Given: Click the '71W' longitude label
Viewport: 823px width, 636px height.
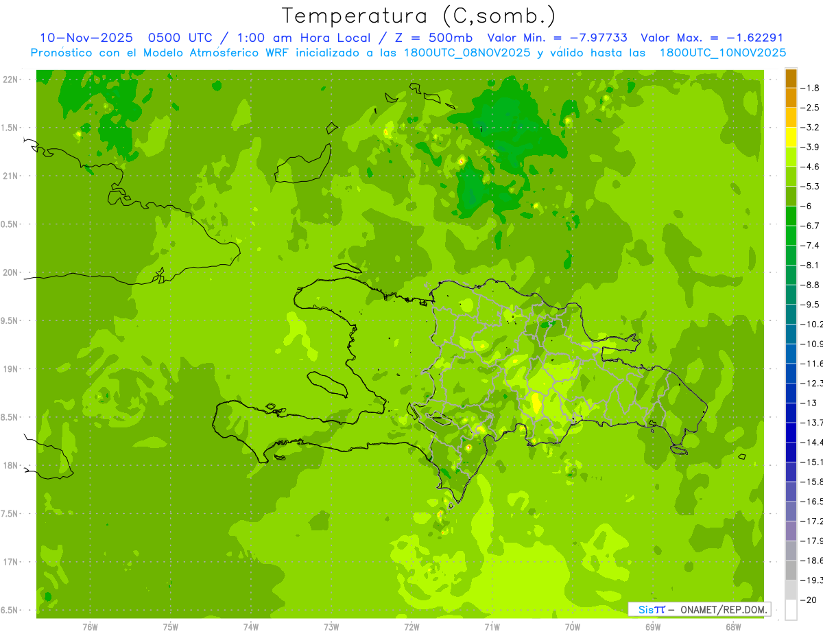Looking at the screenshot, I should (x=492, y=627).
